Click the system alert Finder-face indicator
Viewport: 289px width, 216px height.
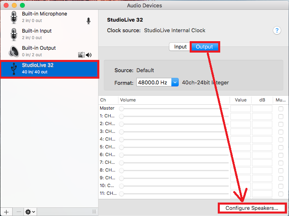81,55
